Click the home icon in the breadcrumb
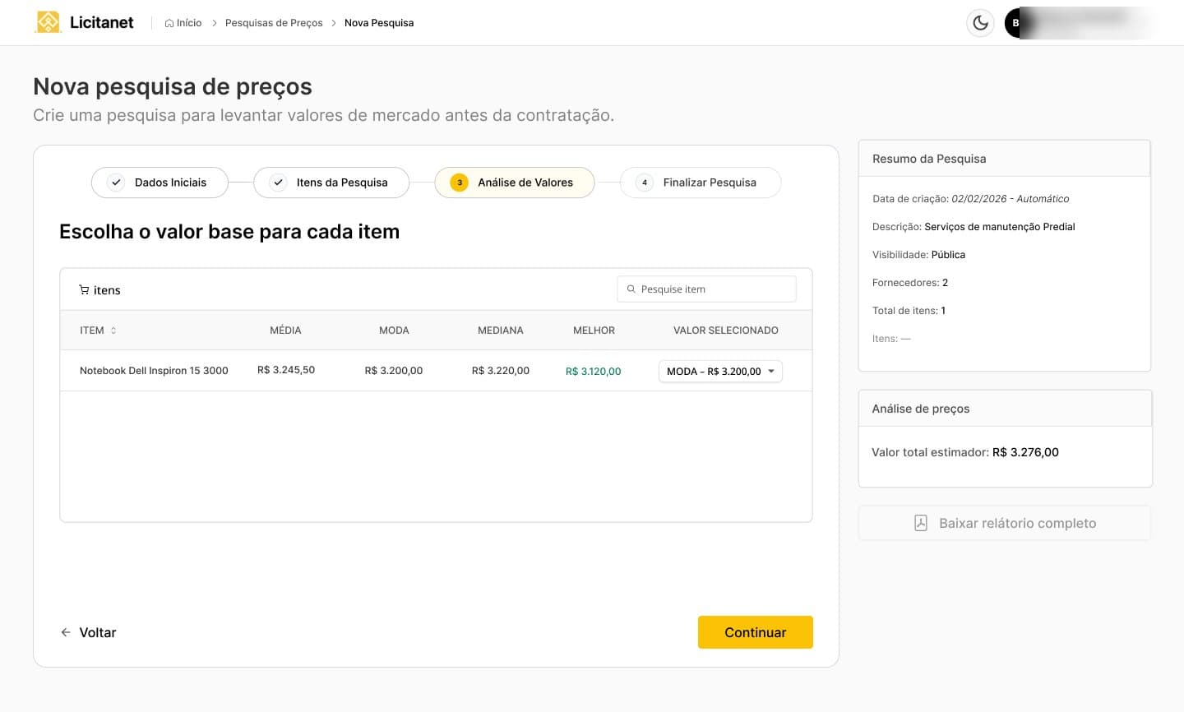This screenshot has height=712, width=1184. (169, 23)
